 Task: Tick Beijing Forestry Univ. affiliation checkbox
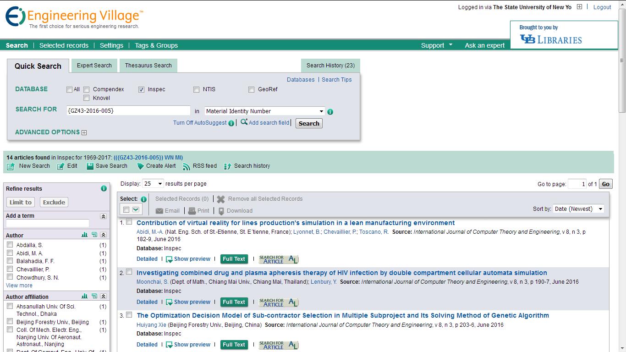[10, 322]
